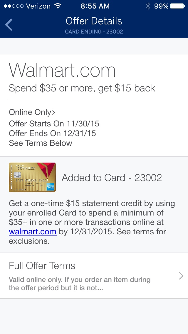The height and width of the screenshot is (334, 188).
Task: Tap the battery icon in status bar
Action: pyautogui.click(x=177, y=6)
